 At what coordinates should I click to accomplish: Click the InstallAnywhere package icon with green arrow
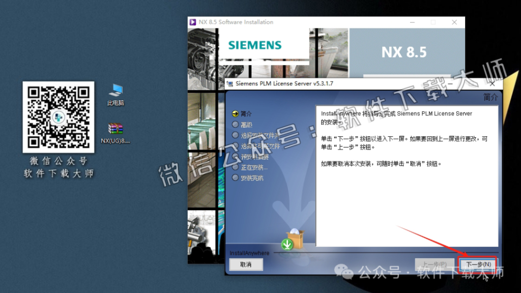[x=293, y=240]
